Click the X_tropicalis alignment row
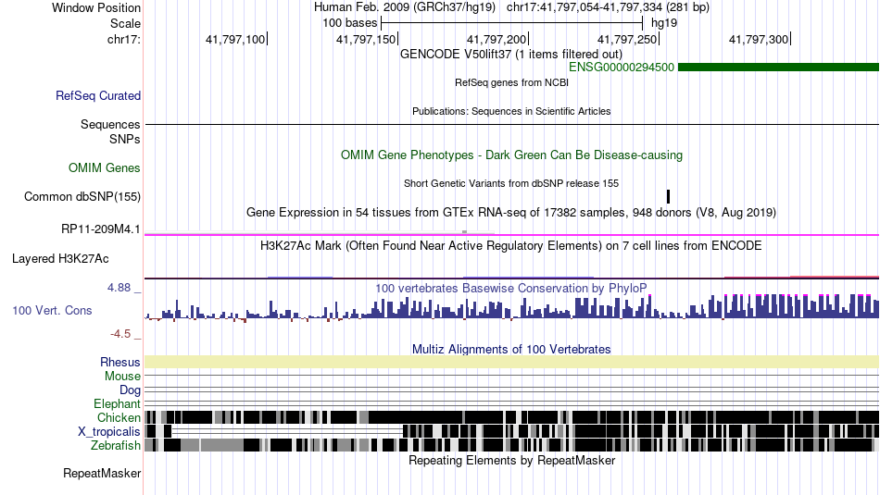Image resolution: width=880 pixels, height=495 pixels. click(512, 431)
